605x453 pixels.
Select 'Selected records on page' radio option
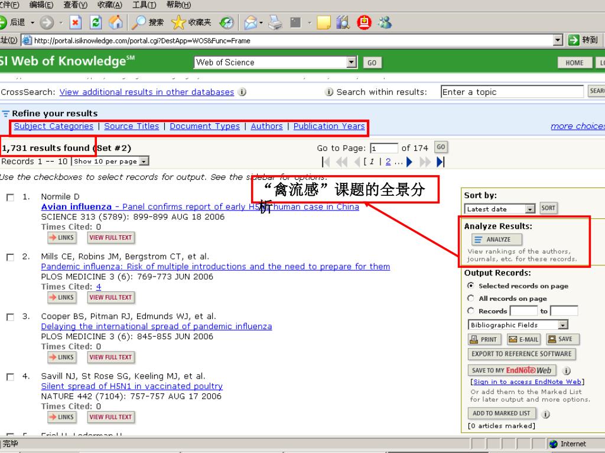coord(471,286)
